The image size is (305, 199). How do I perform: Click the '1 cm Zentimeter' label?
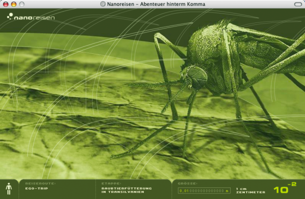coord(251,190)
